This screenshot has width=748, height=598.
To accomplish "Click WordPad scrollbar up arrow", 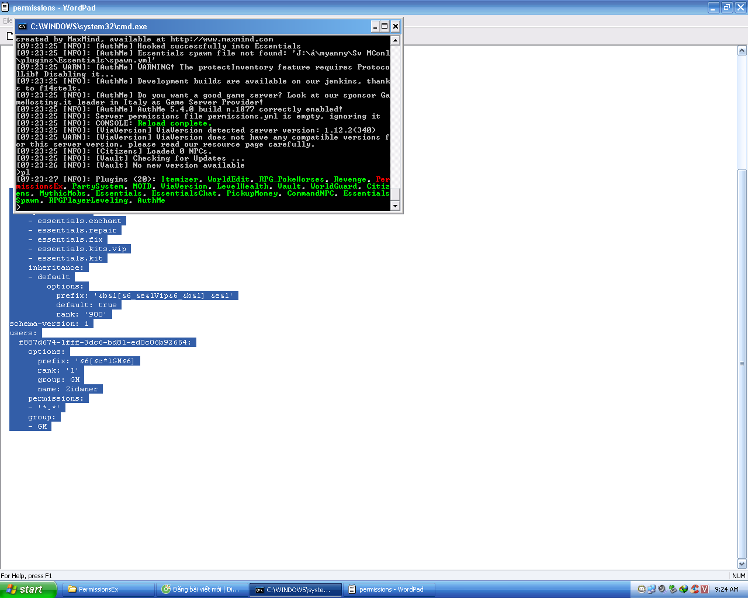I will 742,51.
